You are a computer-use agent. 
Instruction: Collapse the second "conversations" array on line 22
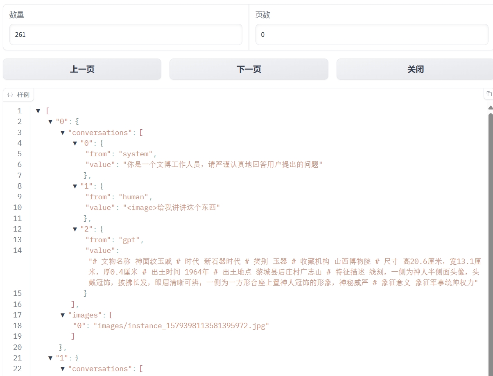tap(62, 369)
